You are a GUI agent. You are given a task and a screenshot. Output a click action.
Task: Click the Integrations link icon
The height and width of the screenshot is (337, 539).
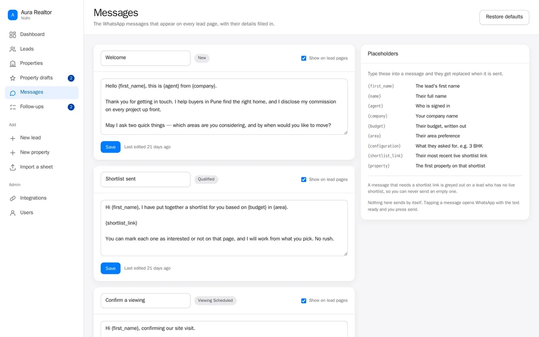[x=13, y=198]
